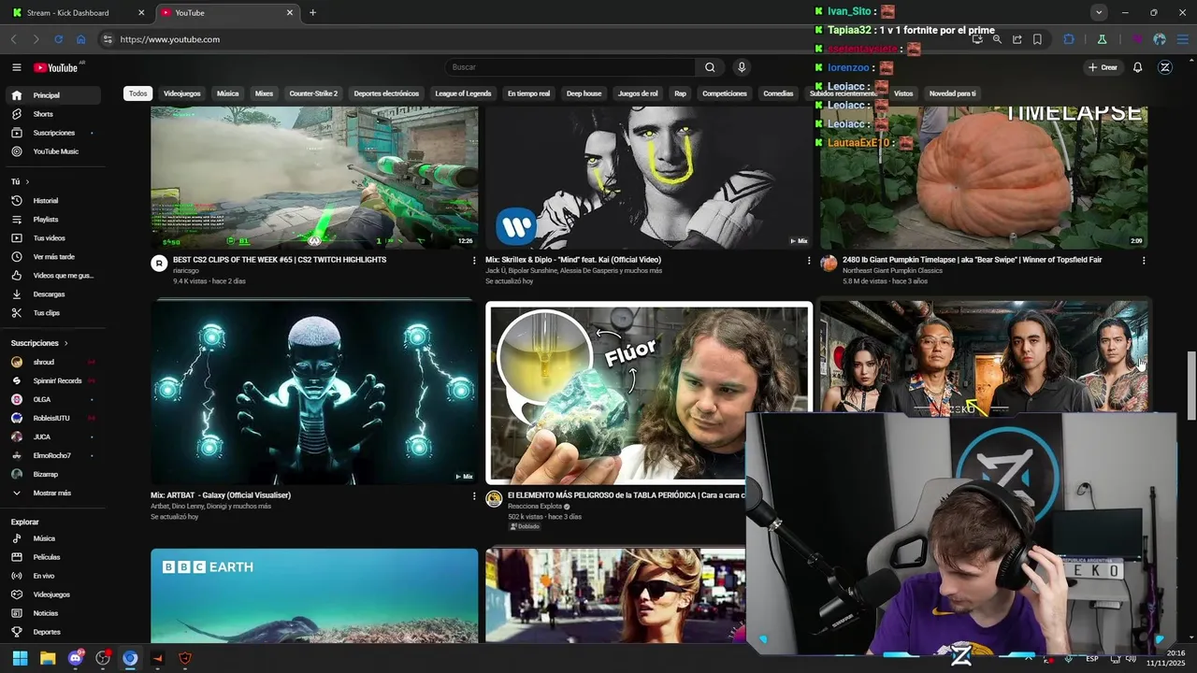Open Ver más tarde in the sidebar
Image resolution: width=1197 pixels, height=673 pixels.
(54, 257)
